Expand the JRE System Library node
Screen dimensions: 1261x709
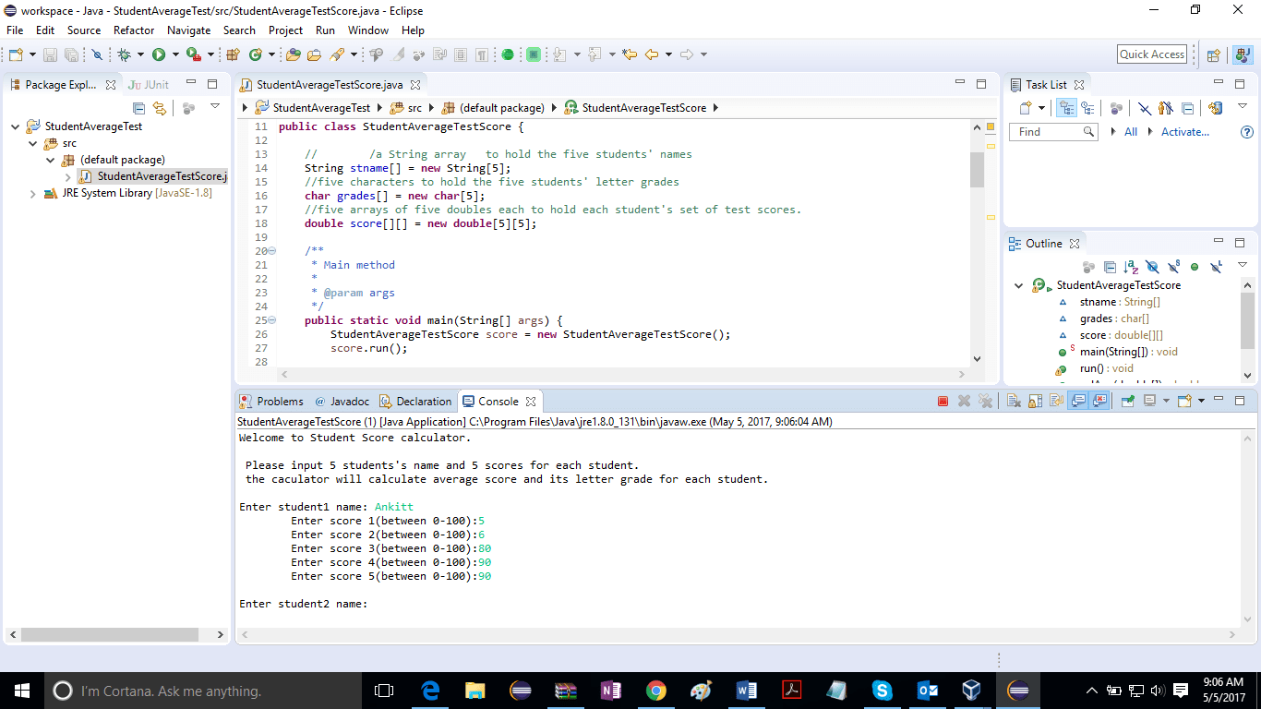(x=31, y=192)
